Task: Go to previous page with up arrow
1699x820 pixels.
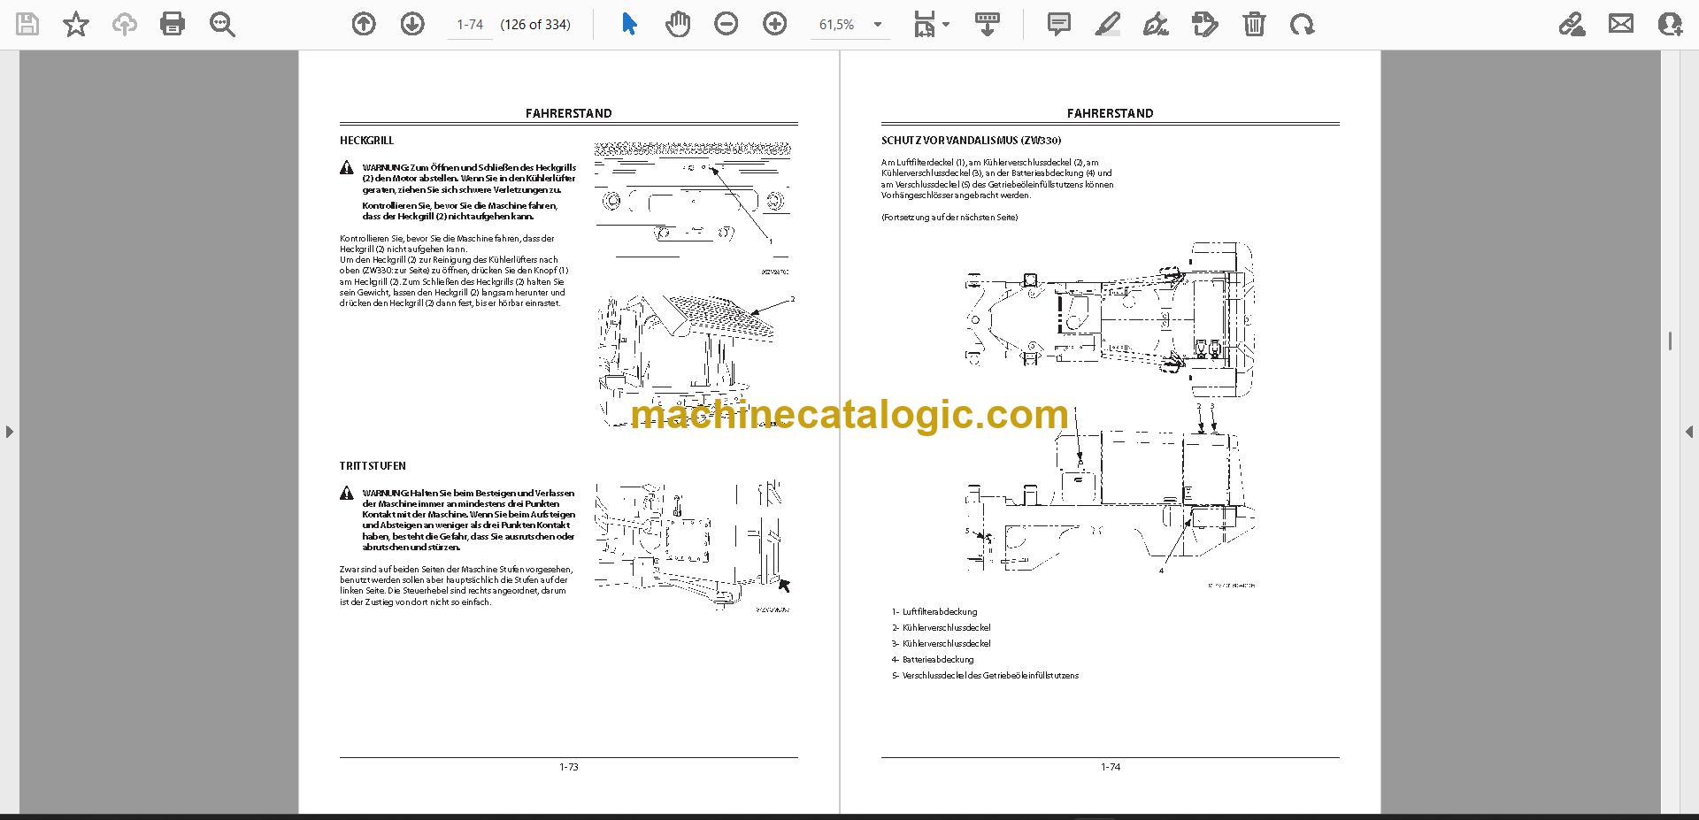Action: pos(364,24)
